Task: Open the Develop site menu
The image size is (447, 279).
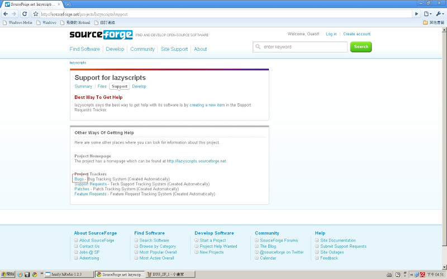Action: [x=115, y=49]
